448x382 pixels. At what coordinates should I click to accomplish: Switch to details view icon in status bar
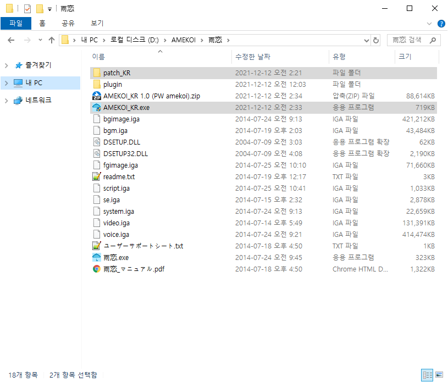pos(427,375)
